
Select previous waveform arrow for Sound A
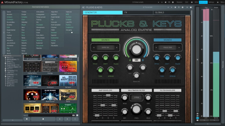94,47
